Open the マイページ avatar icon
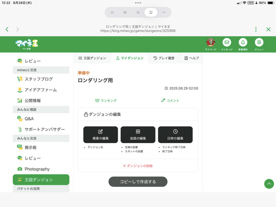Image resolution: width=276 pixels, height=207 pixels. [210, 42]
